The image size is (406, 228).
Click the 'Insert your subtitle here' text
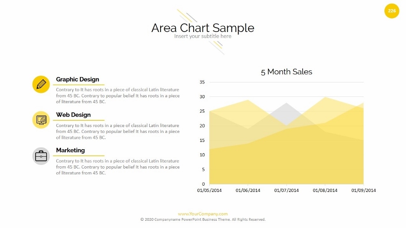203,36
